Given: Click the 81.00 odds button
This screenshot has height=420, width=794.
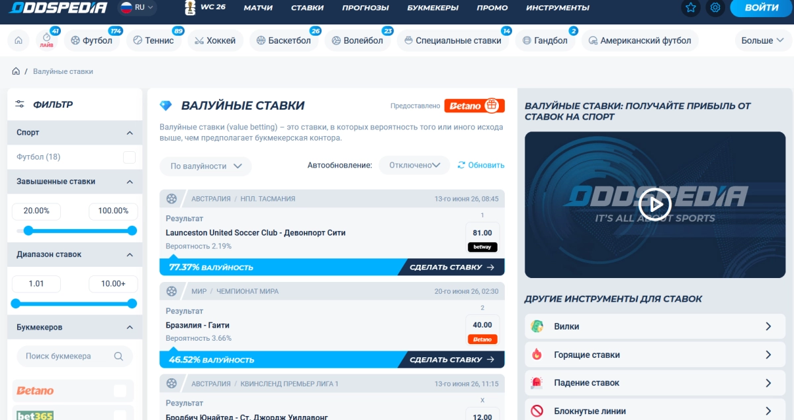Looking at the screenshot, I should click(x=482, y=232).
